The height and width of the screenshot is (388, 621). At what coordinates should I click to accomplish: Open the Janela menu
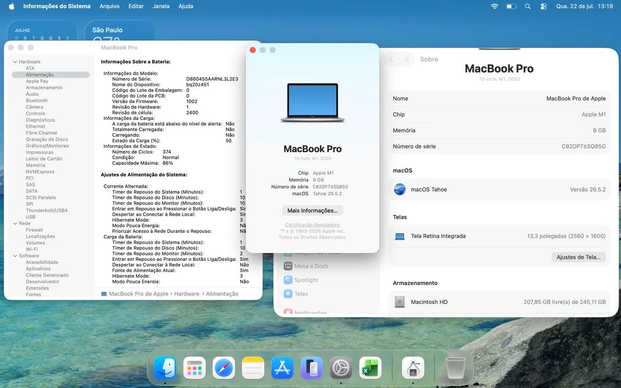pyautogui.click(x=161, y=6)
